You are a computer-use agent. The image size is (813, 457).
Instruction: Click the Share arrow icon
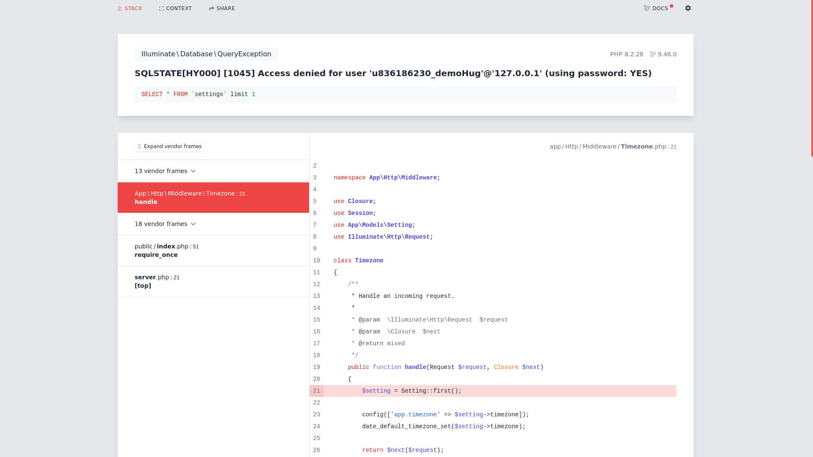212,8
